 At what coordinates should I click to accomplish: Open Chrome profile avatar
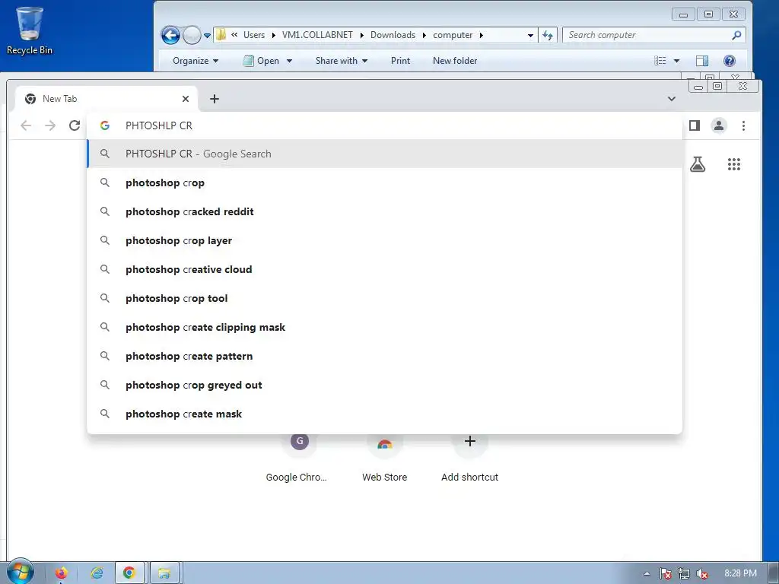point(719,125)
